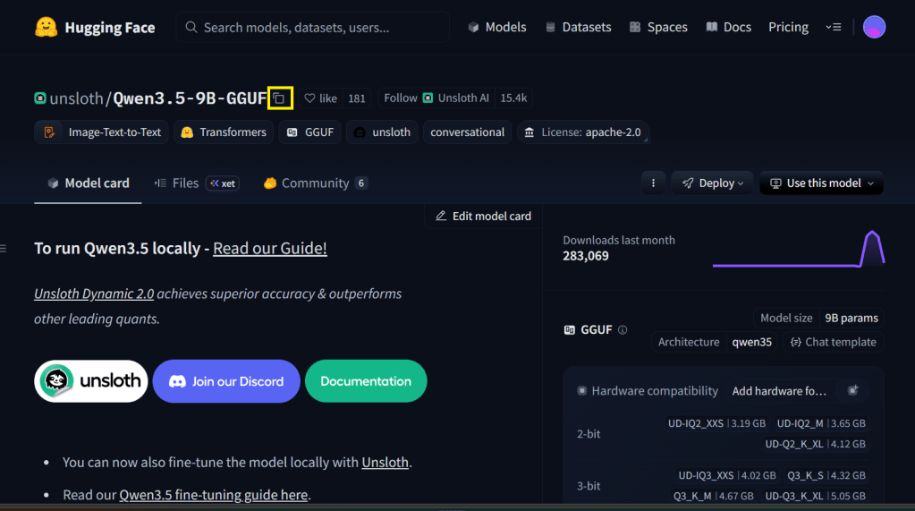Image resolution: width=915 pixels, height=511 pixels.
Task: Click the Architecture qwen35 label
Action: [x=715, y=342]
